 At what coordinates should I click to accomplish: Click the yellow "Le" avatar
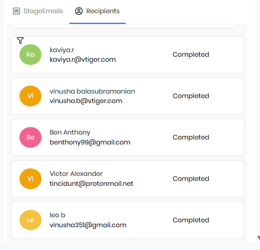pos(30,220)
